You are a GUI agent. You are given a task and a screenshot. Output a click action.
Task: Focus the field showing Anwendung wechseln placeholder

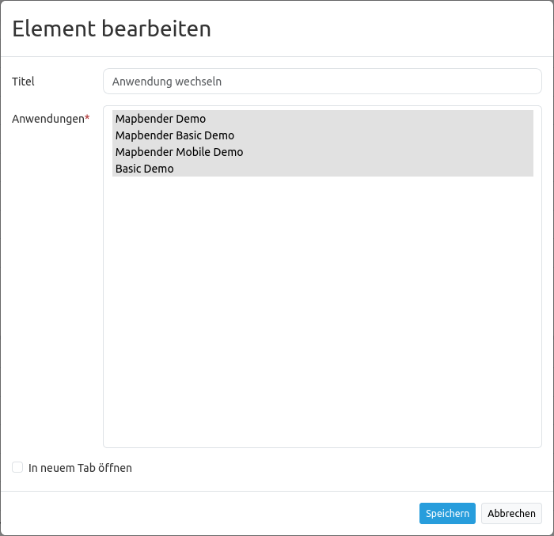[x=322, y=81]
